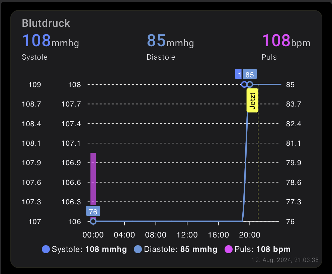Select the rightmost circle marker below the 85 label
Image resolution: width=332 pixels, height=274 pixels.
coord(250,84)
